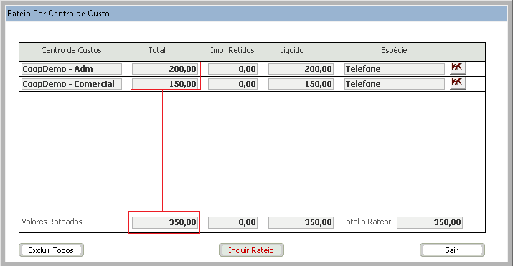This screenshot has height=266, width=513.
Task: Click the Total a Ratear label
Action: [367, 222]
